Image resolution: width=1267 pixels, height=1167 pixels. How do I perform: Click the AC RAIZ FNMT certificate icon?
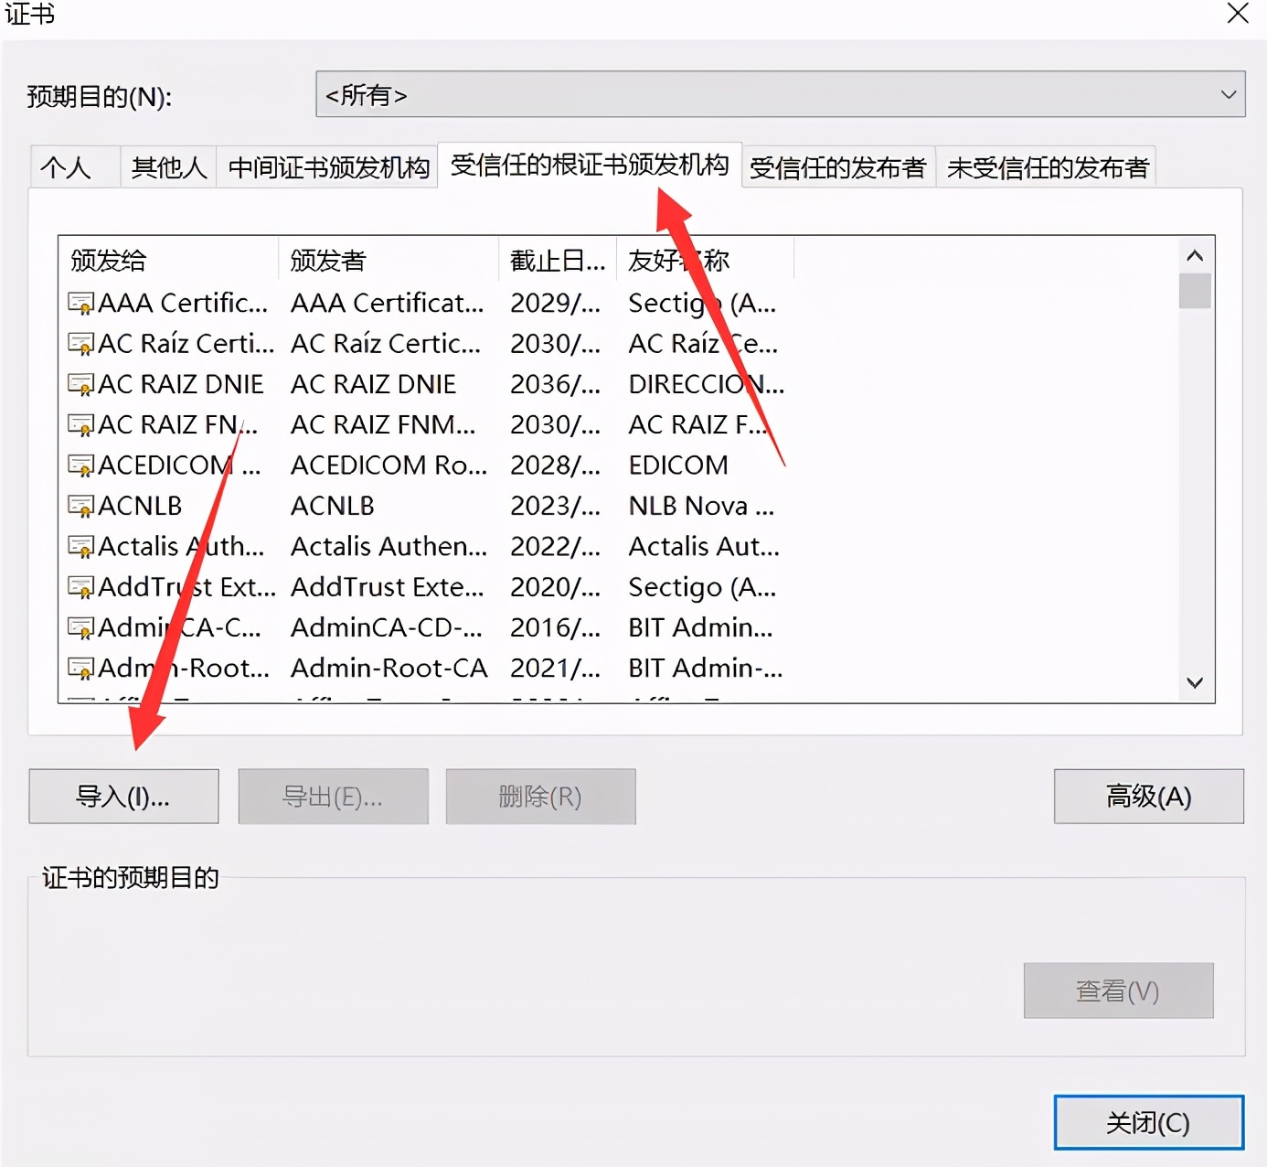coord(80,424)
